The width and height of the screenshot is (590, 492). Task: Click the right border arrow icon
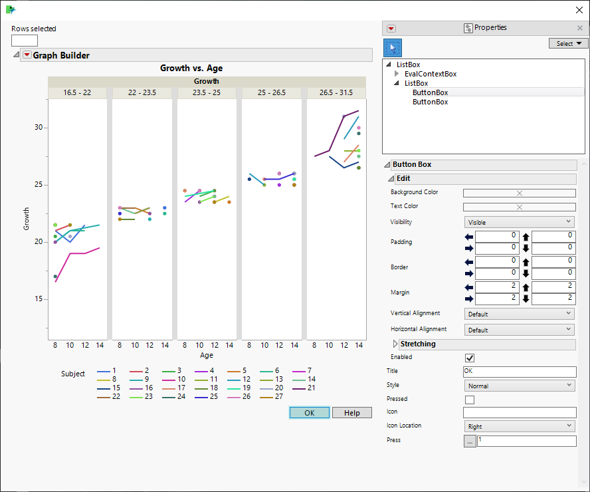pyautogui.click(x=469, y=273)
